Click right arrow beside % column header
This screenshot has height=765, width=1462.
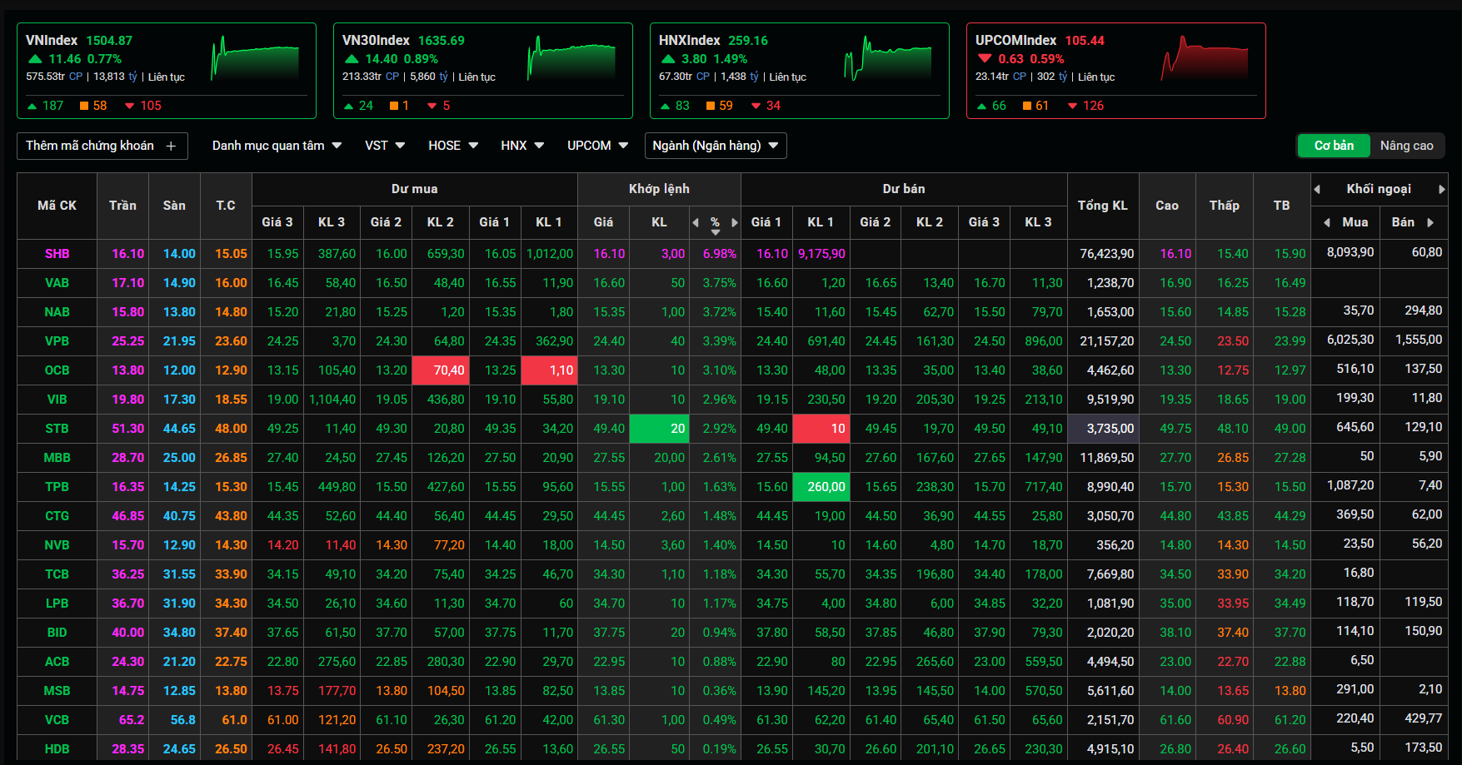point(734,222)
